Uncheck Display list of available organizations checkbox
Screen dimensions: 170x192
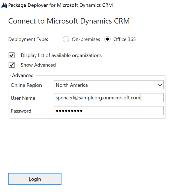coord(12,55)
